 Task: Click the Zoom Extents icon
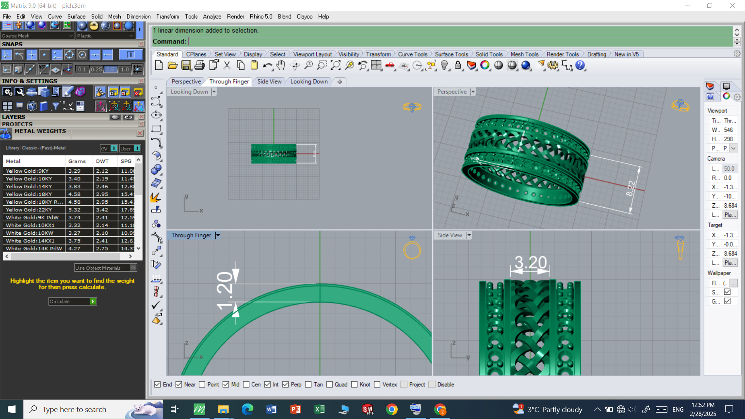(336, 65)
